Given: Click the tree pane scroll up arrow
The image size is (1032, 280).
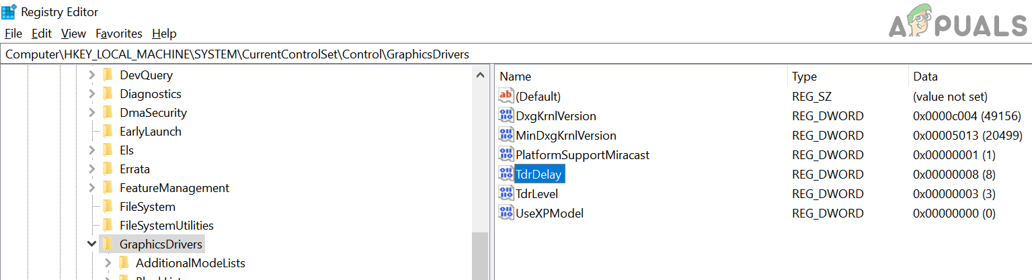Looking at the screenshot, I should coord(480,75).
